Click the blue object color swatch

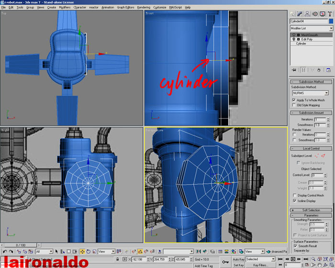point(331,22)
